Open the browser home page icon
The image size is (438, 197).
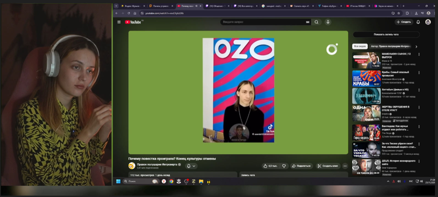(135, 13)
